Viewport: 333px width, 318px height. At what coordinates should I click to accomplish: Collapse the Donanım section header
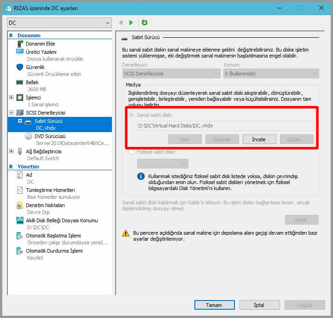click(11, 35)
